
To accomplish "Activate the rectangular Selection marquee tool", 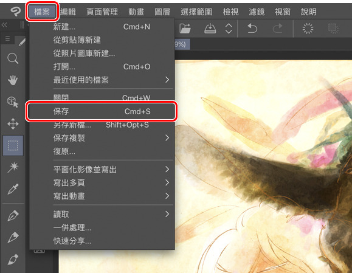I will [x=13, y=145].
